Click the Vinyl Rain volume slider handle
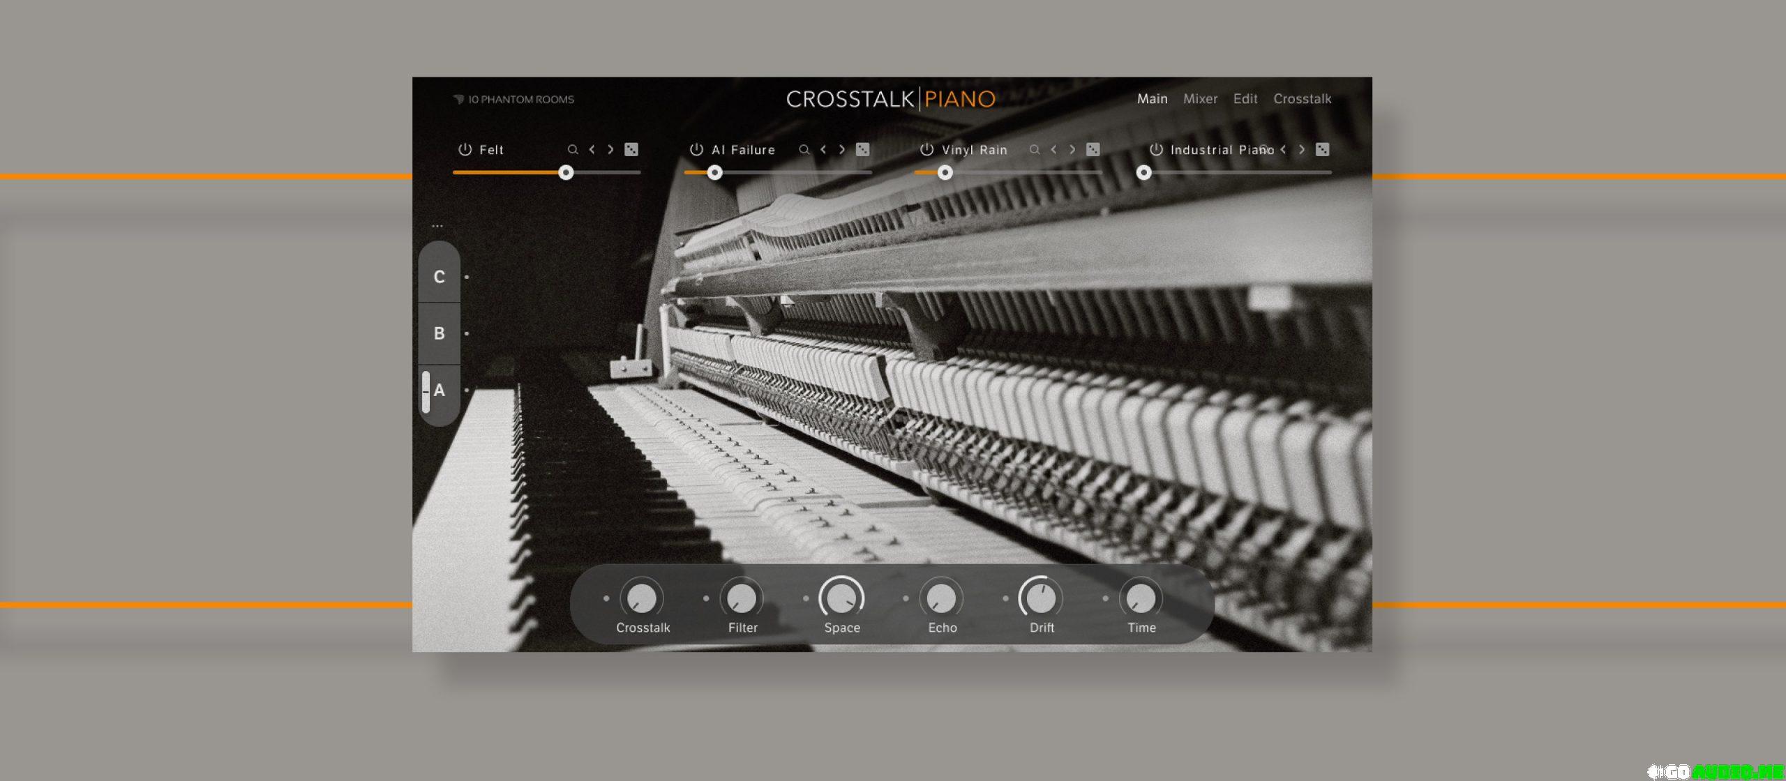This screenshot has width=1786, height=781. point(945,172)
